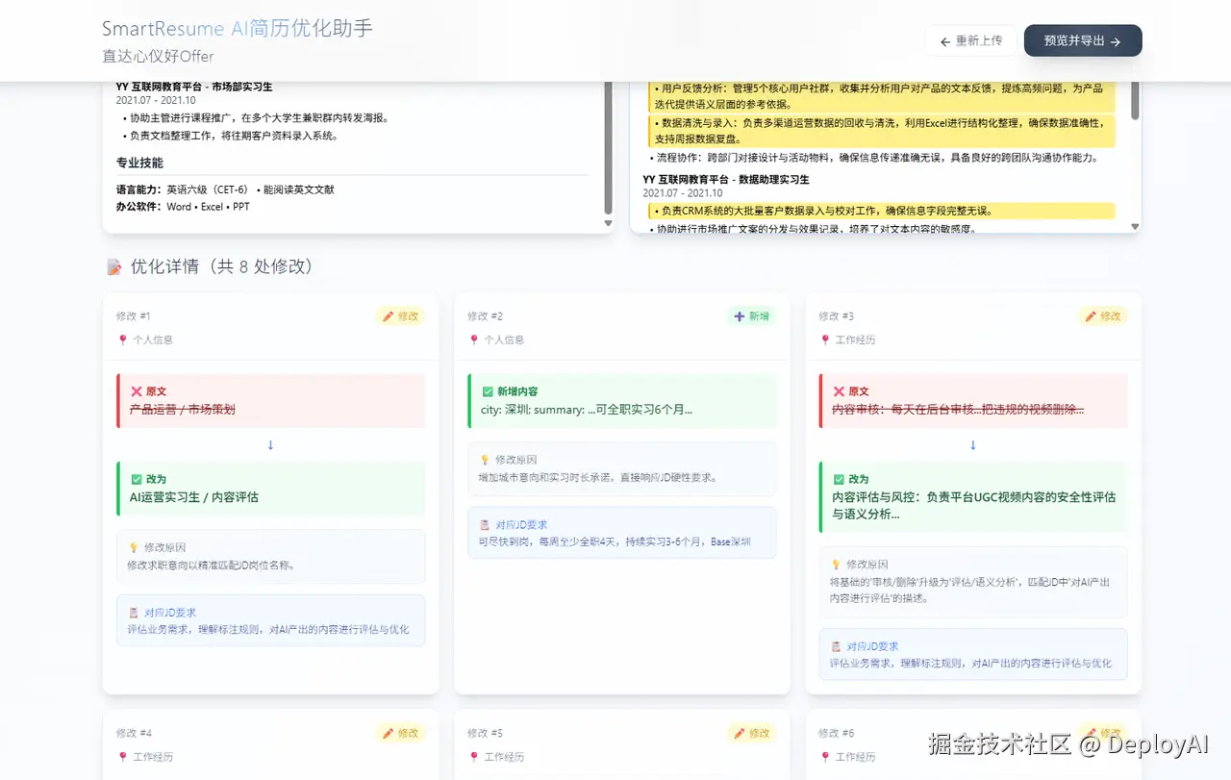Click the optimized resume panel scrollbar thumb
This screenshot has height=780, width=1231.
[x=1135, y=100]
